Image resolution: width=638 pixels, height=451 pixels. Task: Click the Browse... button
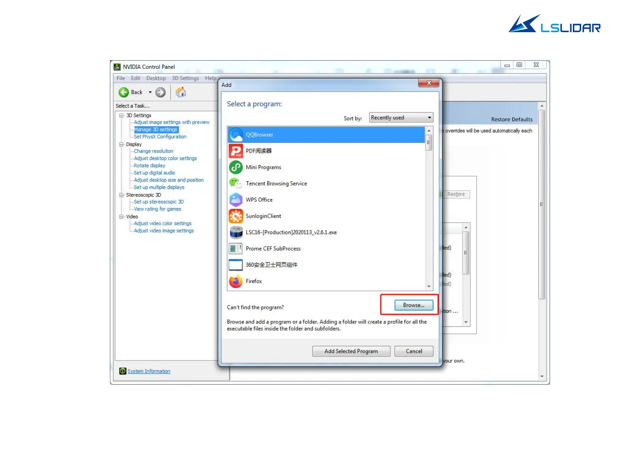(x=414, y=305)
